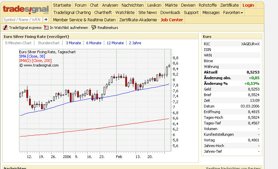Viewport: 278px width, 169px height.
Task: Open the Startseite menu item
Action: coord(62,5)
